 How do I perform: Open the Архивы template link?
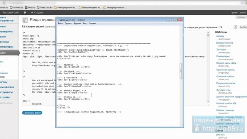(x=220, y=36)
